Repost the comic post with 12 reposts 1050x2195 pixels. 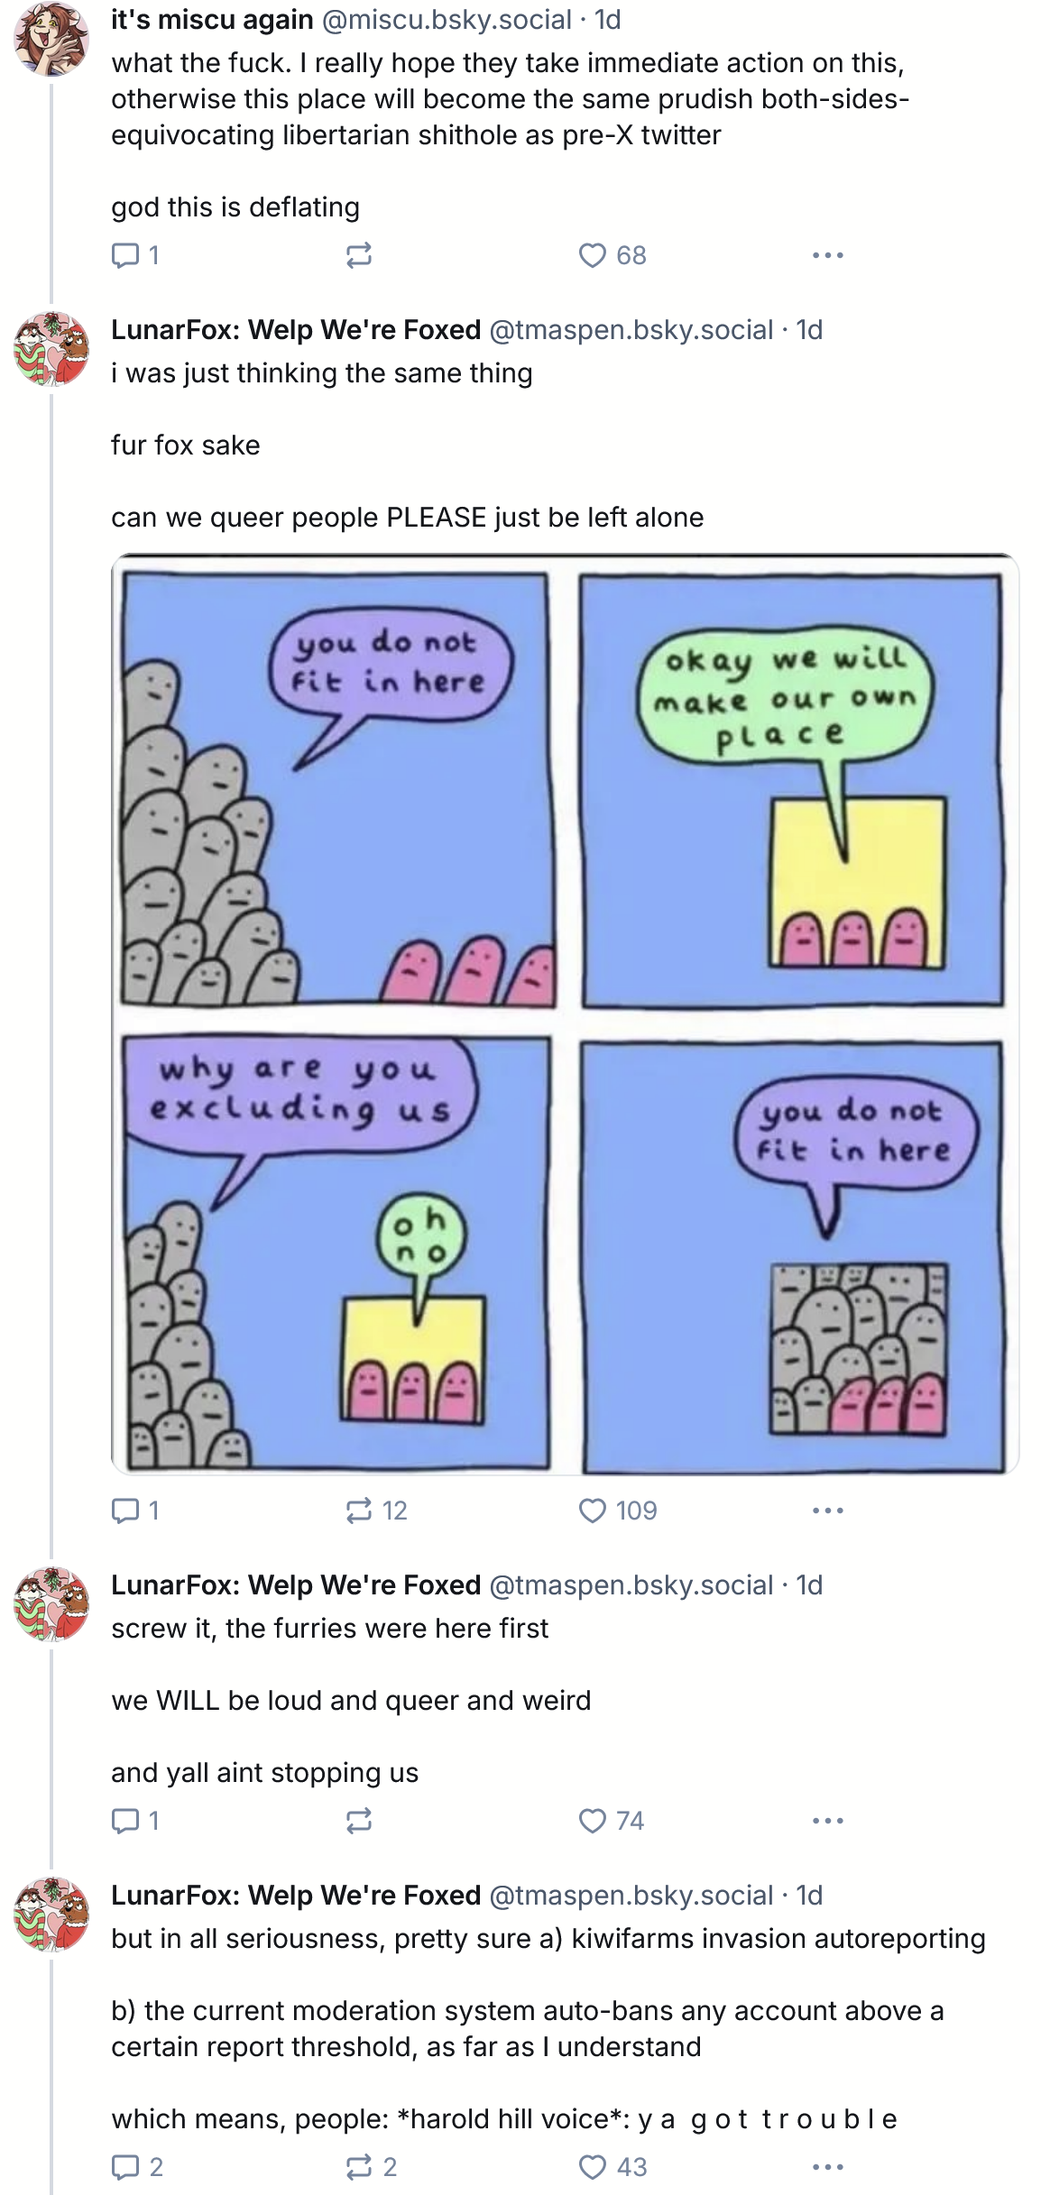point(359,1511)
